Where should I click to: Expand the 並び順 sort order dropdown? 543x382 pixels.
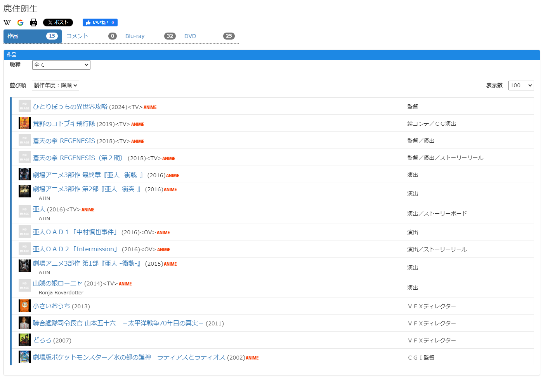coord(55,85)
